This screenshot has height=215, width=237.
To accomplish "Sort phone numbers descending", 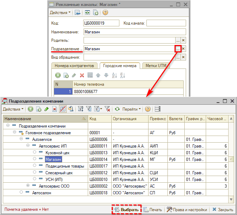I will point(123,75).
